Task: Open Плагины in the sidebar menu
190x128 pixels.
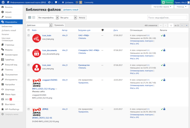Action: pyautogui.click(x=9, y=70)
